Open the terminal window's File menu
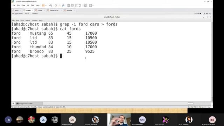The width and height of the screenshot is (224, 126). coord(13,20)
